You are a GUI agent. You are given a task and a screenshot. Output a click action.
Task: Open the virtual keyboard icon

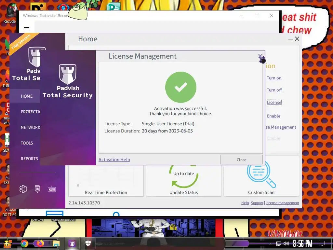tap(52, 189)
